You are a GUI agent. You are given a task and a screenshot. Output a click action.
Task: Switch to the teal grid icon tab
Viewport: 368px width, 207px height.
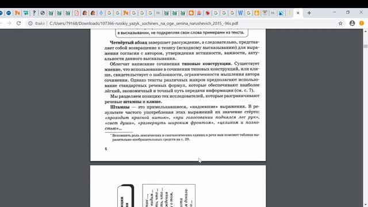[x=26, y=13]
